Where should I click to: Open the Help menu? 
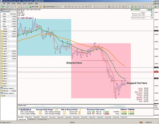click(x=36, y=4)
